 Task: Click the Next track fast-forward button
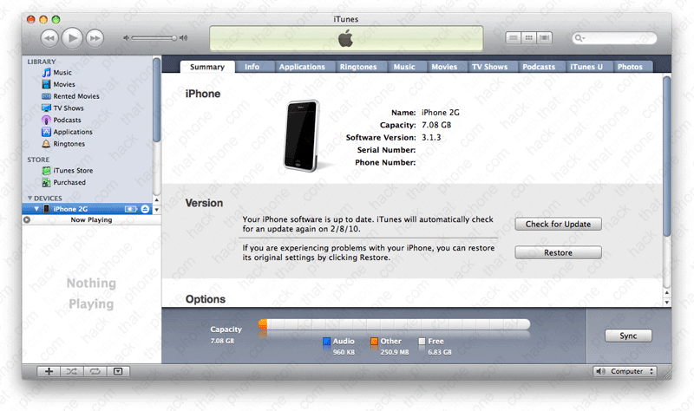(95, 38)
